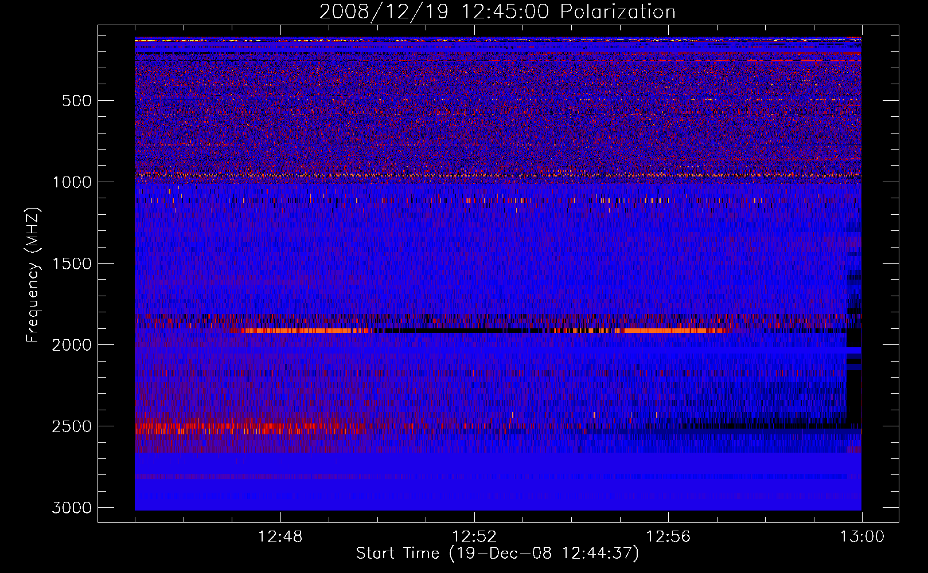Screen dimensions: 928x573
Task: Click the 12:52 time tick label
Action: pos(474,537)
